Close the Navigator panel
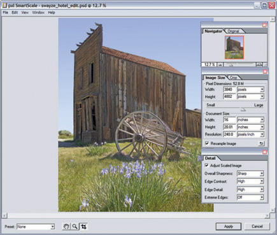The width and height of the screenshot is (277, 235). tap(264, 25)
